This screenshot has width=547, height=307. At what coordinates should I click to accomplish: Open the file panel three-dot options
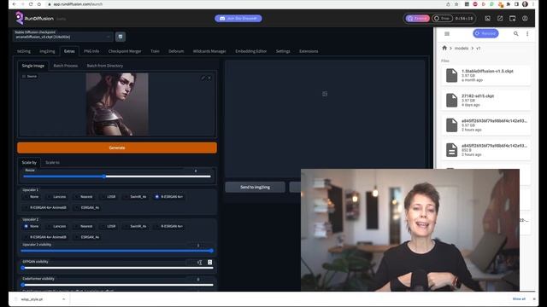tap(527, 34)
